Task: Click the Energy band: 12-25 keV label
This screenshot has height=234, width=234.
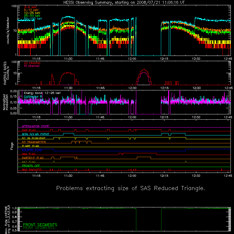Action: coord(42,93)
